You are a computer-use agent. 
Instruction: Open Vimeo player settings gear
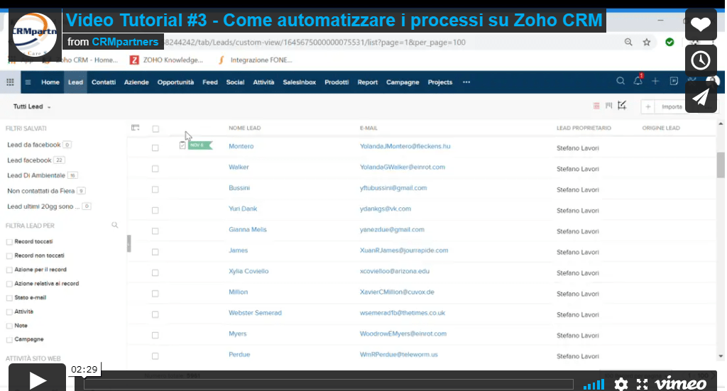point(621,384)
